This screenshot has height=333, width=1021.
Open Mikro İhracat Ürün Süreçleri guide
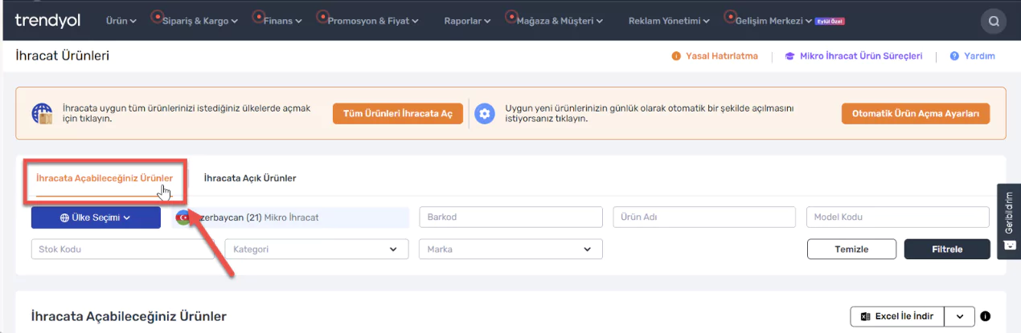(x=854, y=56)
